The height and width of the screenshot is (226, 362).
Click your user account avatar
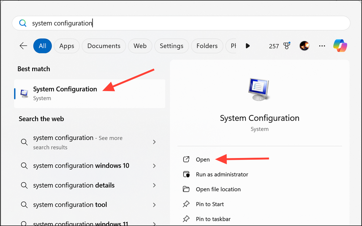[304, 46]
